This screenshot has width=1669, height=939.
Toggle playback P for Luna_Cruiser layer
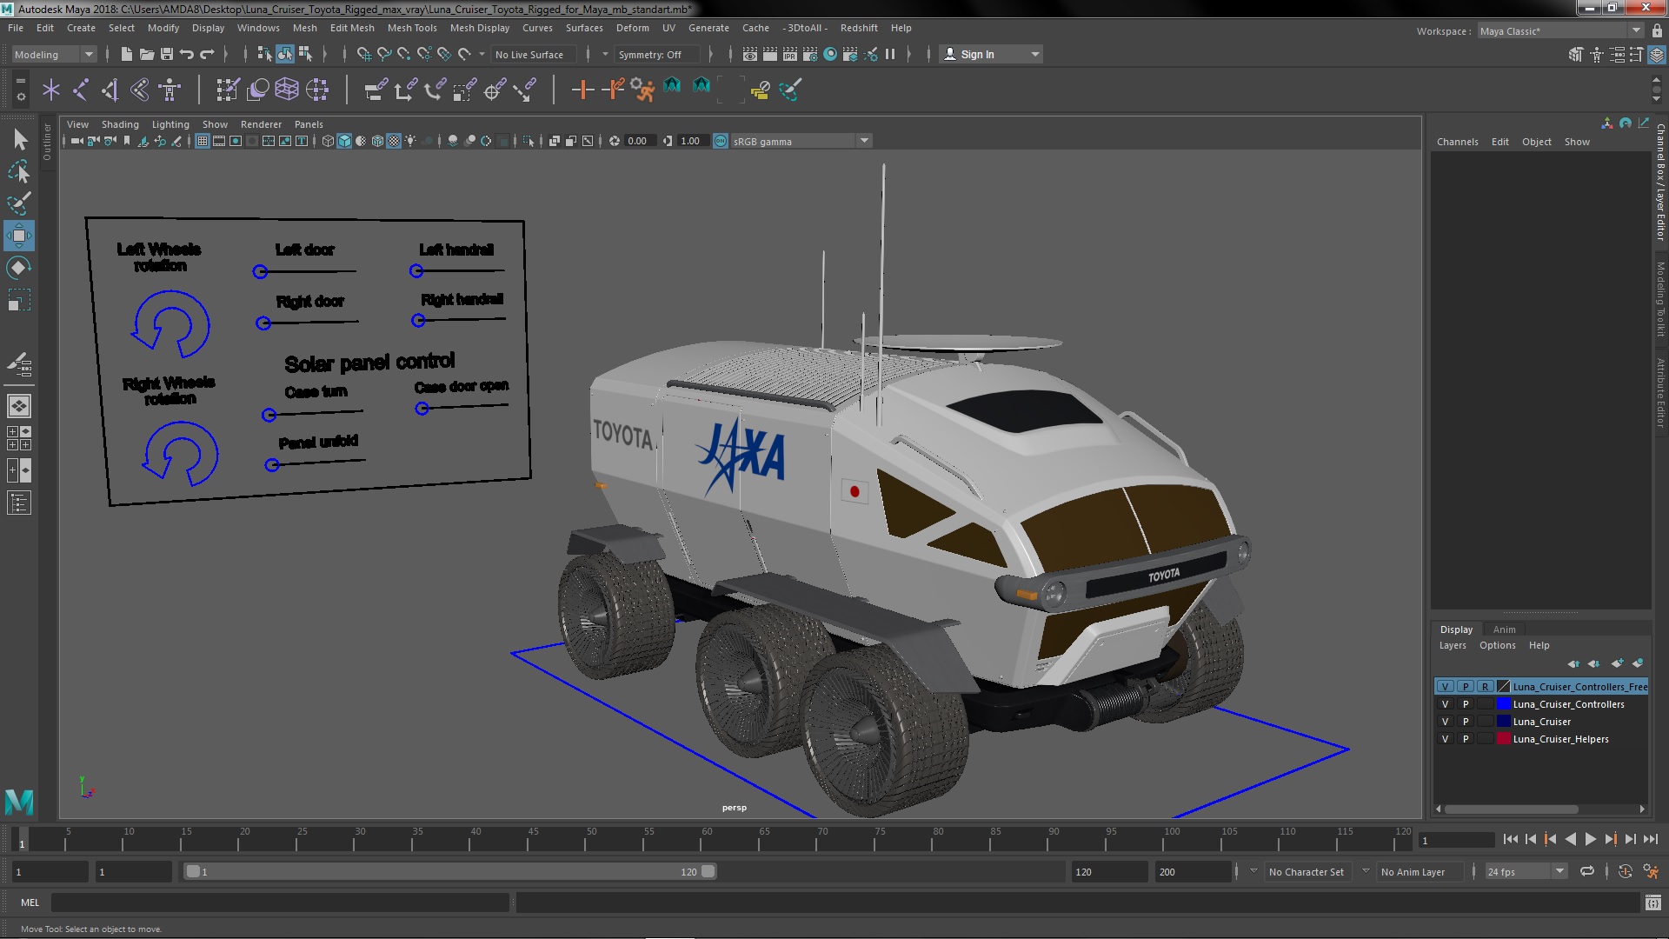[1466, 722]
